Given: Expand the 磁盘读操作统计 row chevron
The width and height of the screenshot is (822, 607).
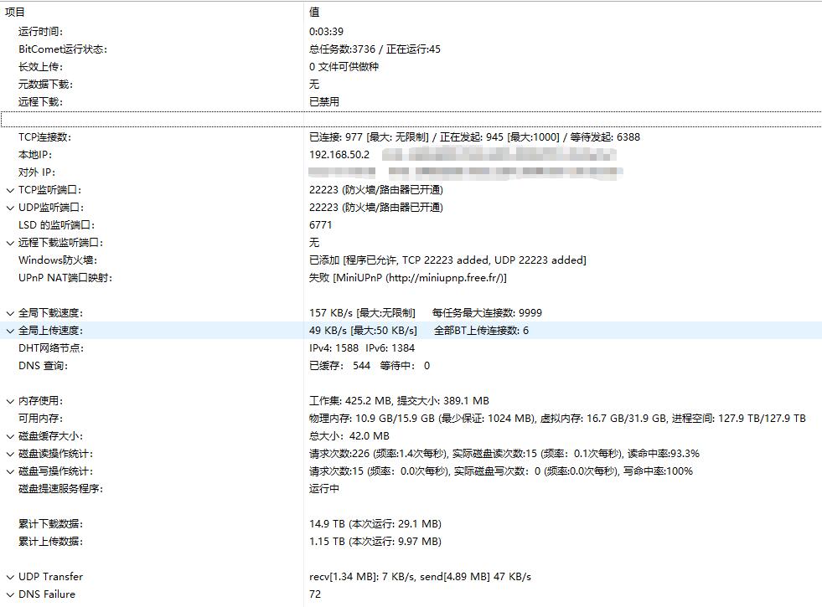Looking at the screenshot, I should pyautogui.click(x=10, y=454).
